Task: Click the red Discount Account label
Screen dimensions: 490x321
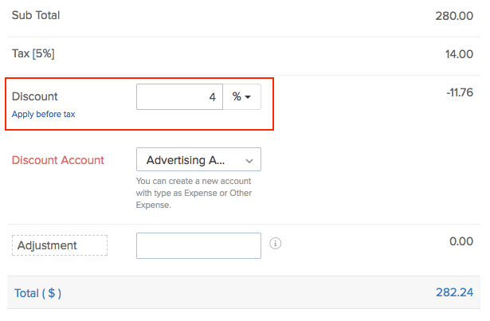Action: (x=58, y=160)
